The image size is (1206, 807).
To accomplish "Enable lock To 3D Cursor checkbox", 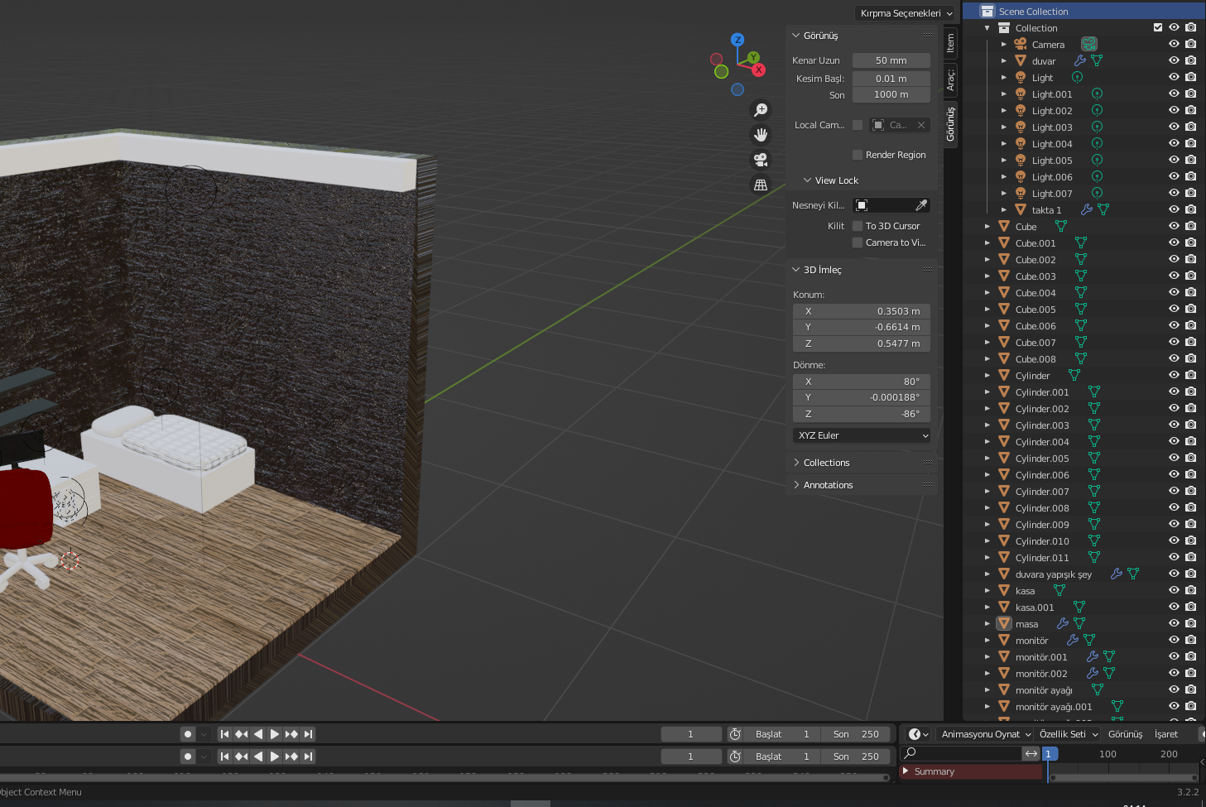I will (858, 226).
